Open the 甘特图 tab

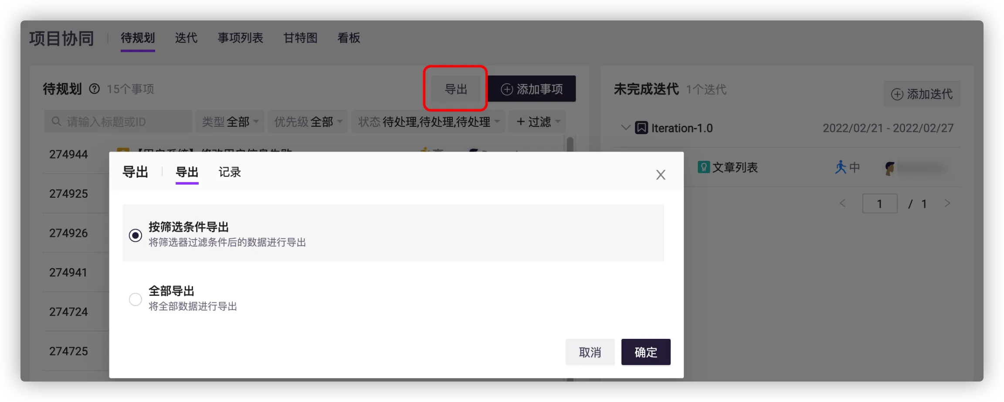point(300,38)
